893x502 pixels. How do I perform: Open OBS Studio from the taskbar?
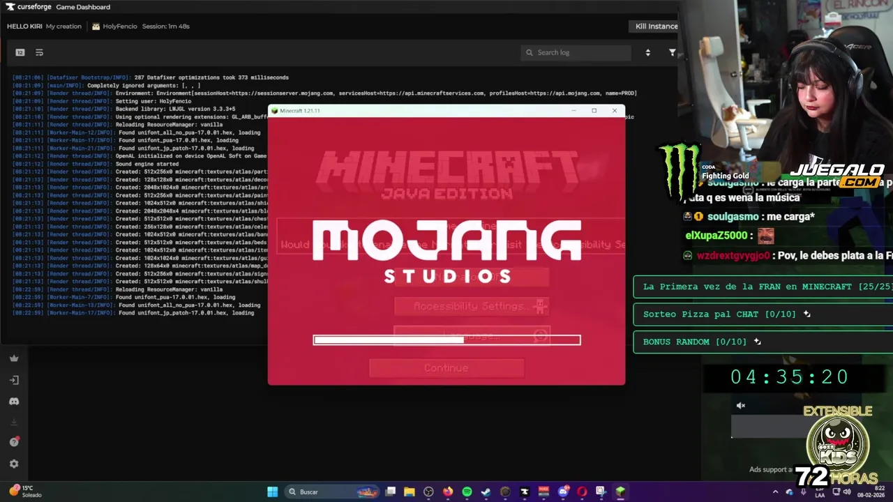click(x=428, y=492)
